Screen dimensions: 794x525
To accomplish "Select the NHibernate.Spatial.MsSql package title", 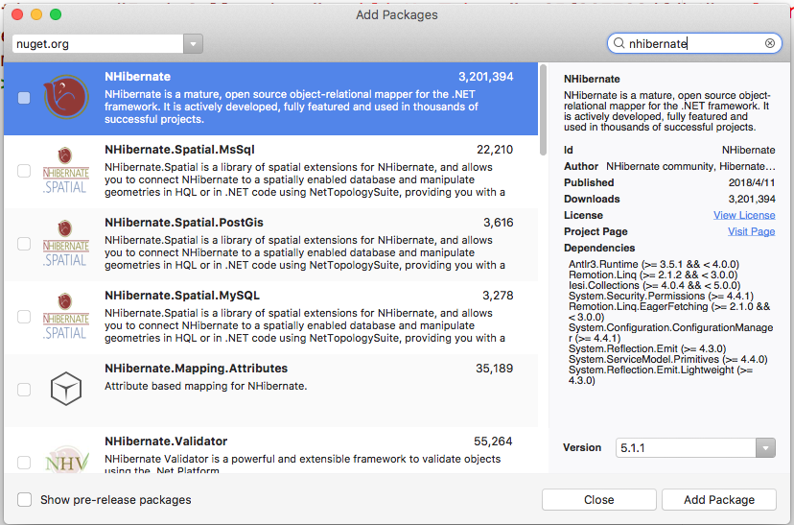I will tap(179, 150).
